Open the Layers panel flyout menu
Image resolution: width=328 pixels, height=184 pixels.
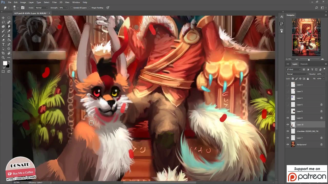(326, 64)
